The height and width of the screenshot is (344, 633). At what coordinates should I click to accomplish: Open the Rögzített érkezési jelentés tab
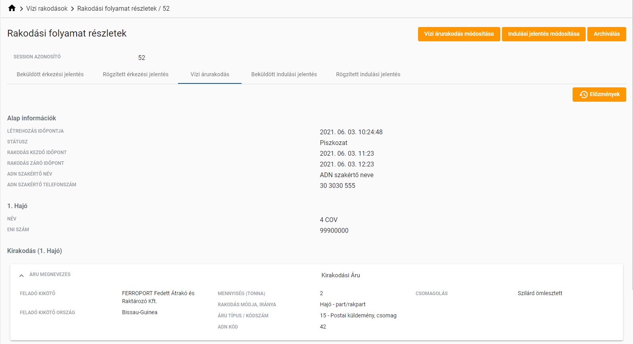coord(136,74)
